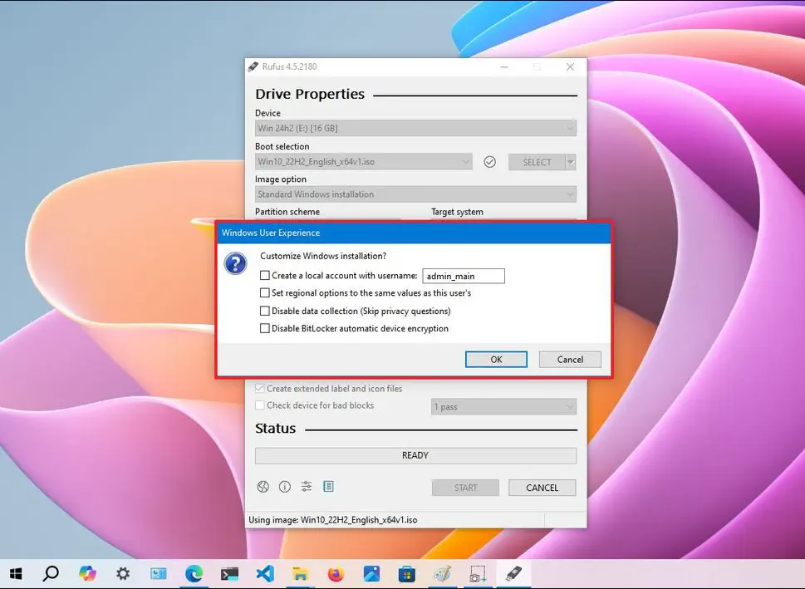This screenshot has height=589, width=805.
Task: Open Visual Studio Code from the taskbar
Action: coord(265,573)
